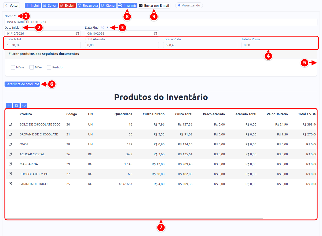Click the Incluir button
Screen dimensions: 322x236
click(33, 5)
